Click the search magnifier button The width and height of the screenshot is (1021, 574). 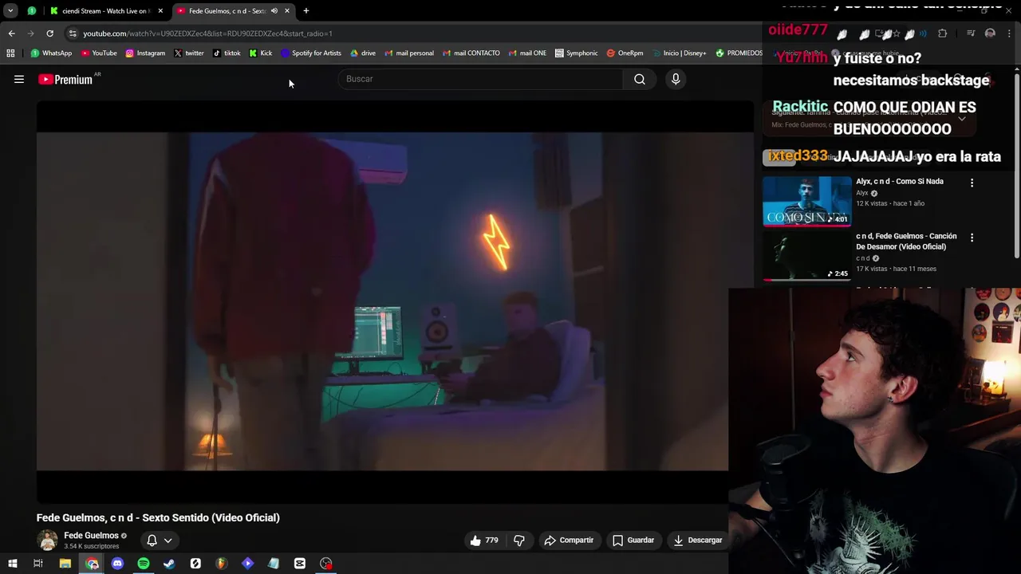(x=640, y=79)
